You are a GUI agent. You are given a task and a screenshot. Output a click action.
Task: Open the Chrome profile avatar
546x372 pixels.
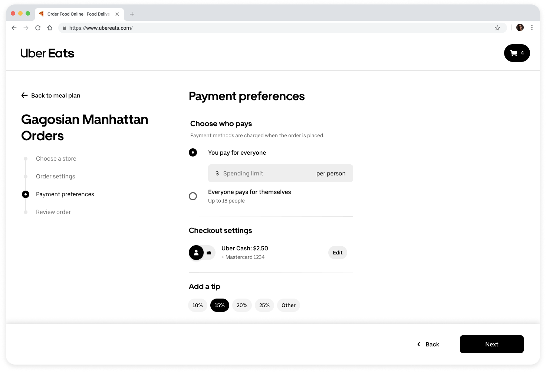pos(520,28)
